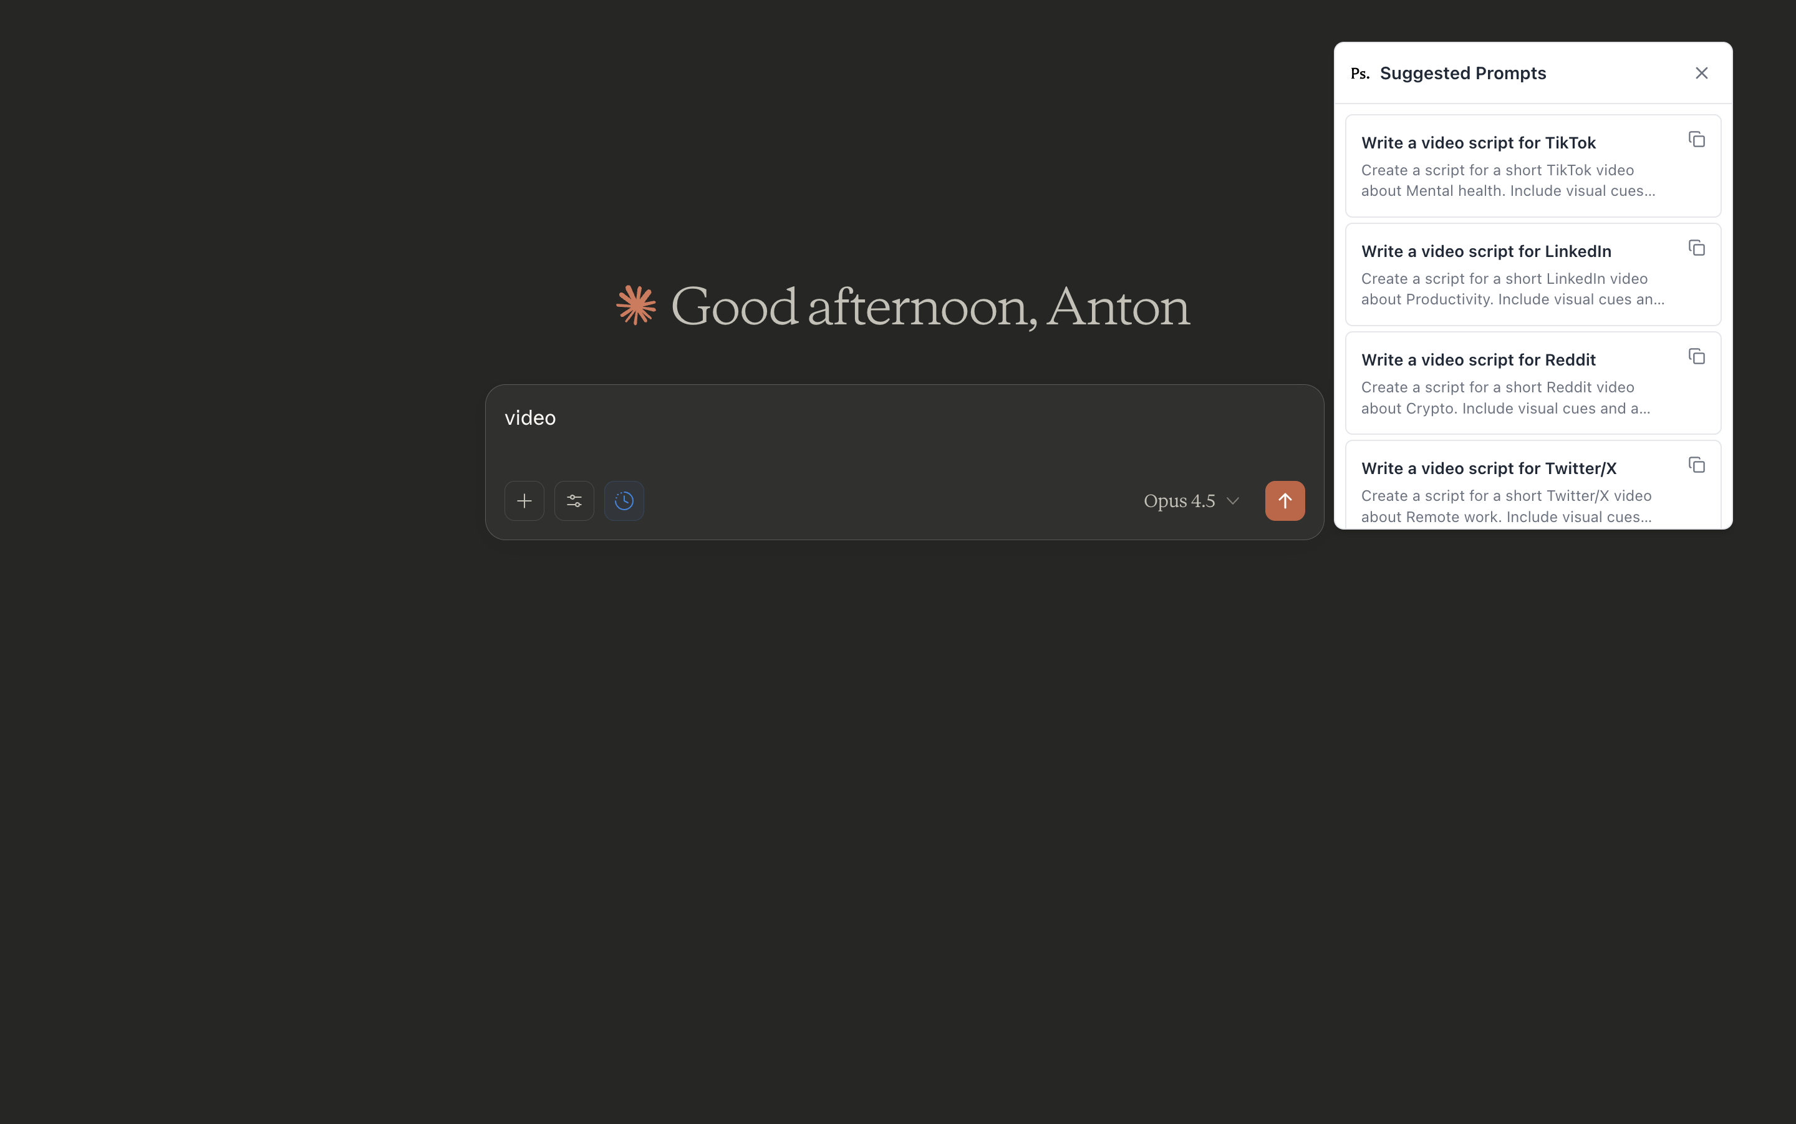Viewport: 1796px width, 1124px height.
Task: Click description 'about Remote work. Include visual cues...'
Action: pyautogui.click(x=1506, y=517)
